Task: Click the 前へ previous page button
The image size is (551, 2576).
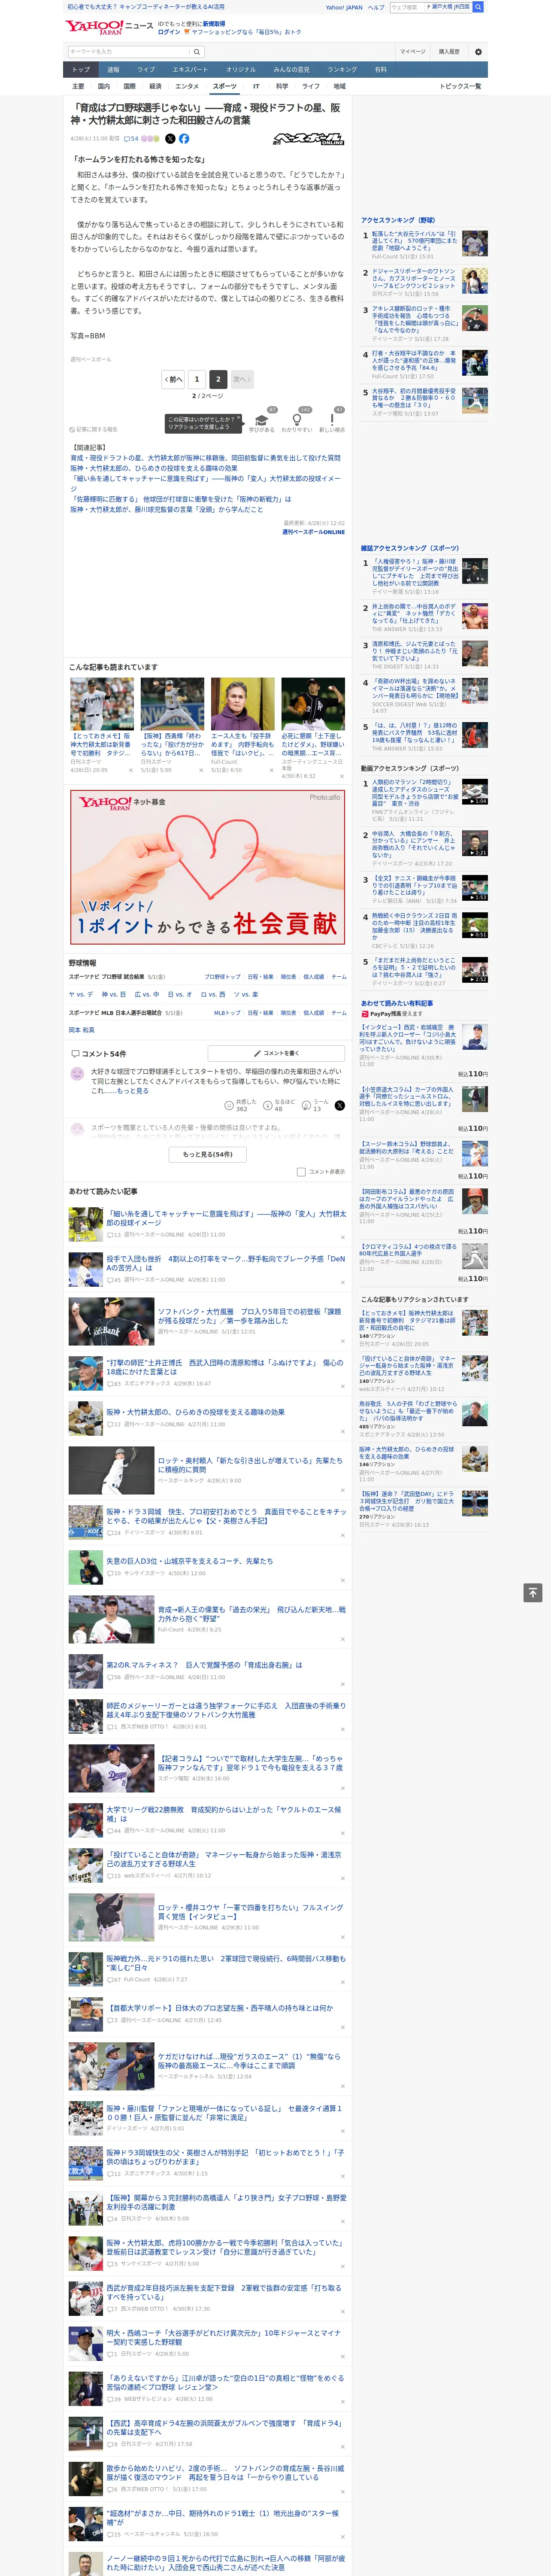Action: click(x=174, y=379)
